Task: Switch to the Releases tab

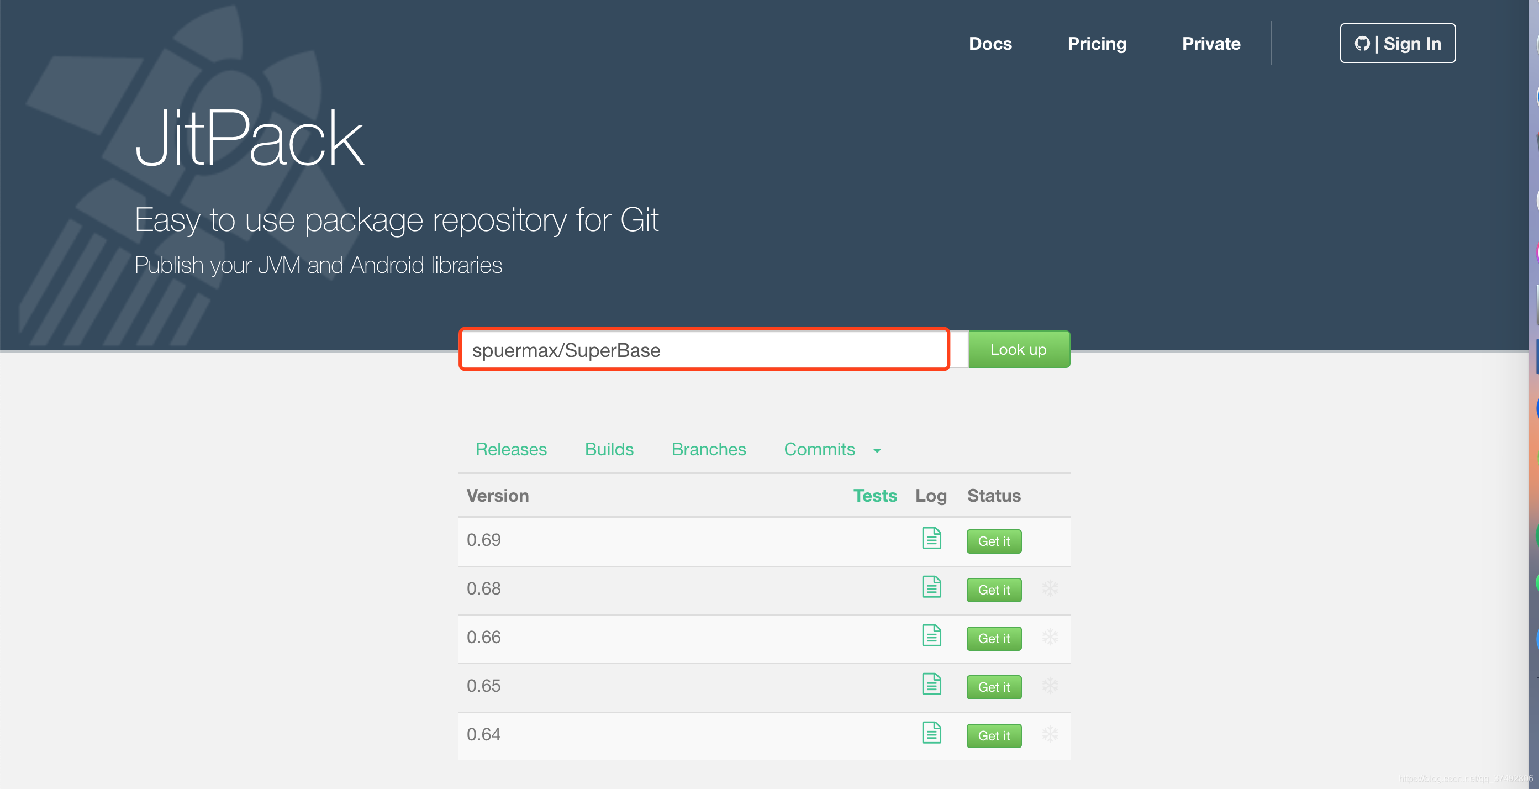Action: 512,450
